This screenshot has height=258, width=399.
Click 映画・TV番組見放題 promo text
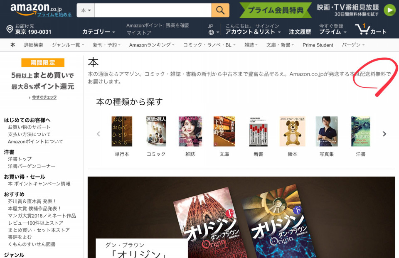(348, 7)
